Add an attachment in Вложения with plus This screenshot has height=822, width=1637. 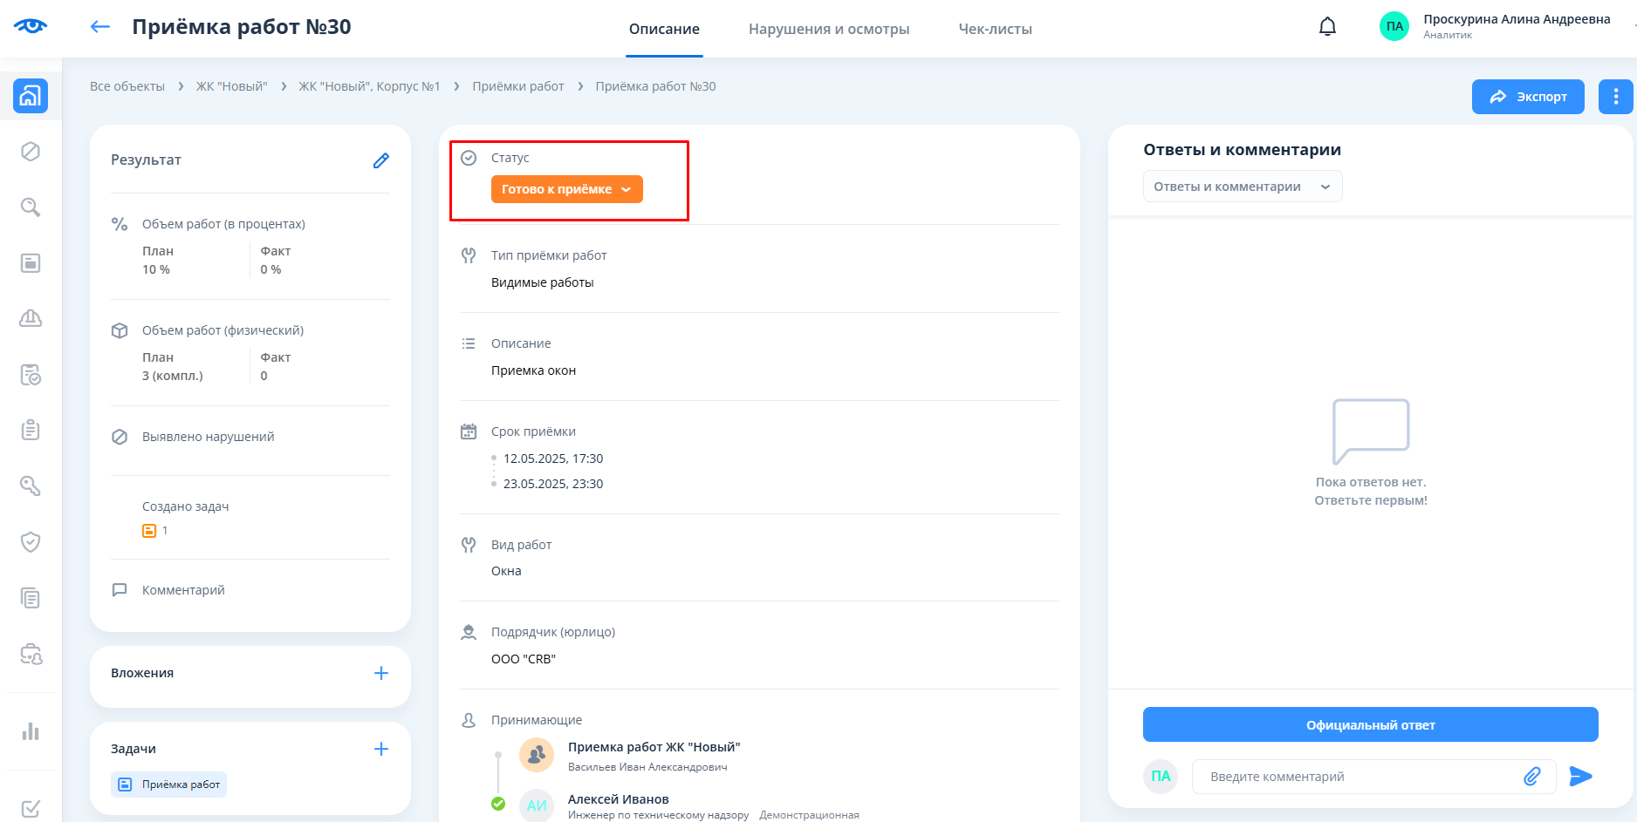[x=381, y=673]
